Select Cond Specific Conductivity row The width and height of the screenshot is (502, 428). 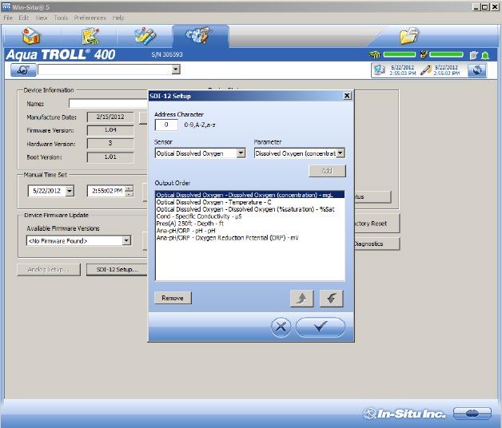[x=250, y=216]
